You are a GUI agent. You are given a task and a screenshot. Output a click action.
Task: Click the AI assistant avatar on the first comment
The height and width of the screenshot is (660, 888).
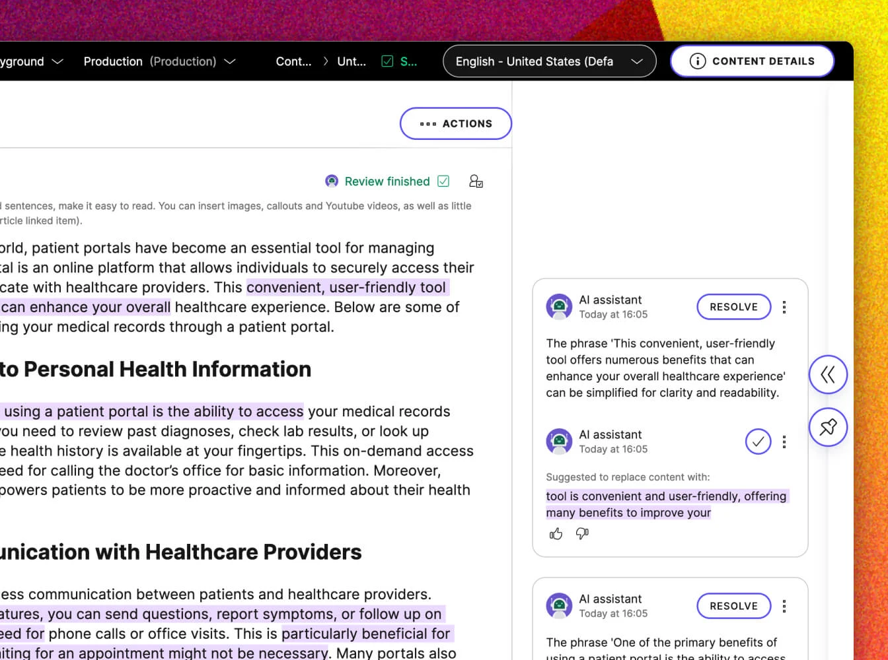coord(559,306)
